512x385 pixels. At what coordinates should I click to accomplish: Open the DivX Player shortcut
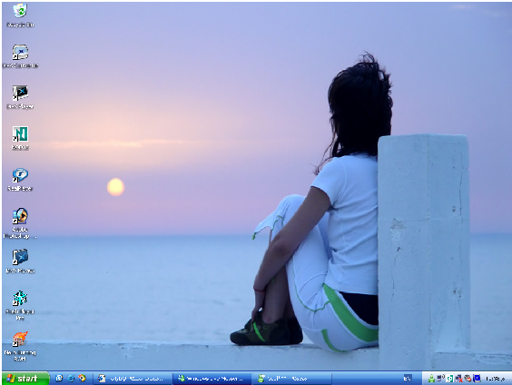[x=20, y=97]
